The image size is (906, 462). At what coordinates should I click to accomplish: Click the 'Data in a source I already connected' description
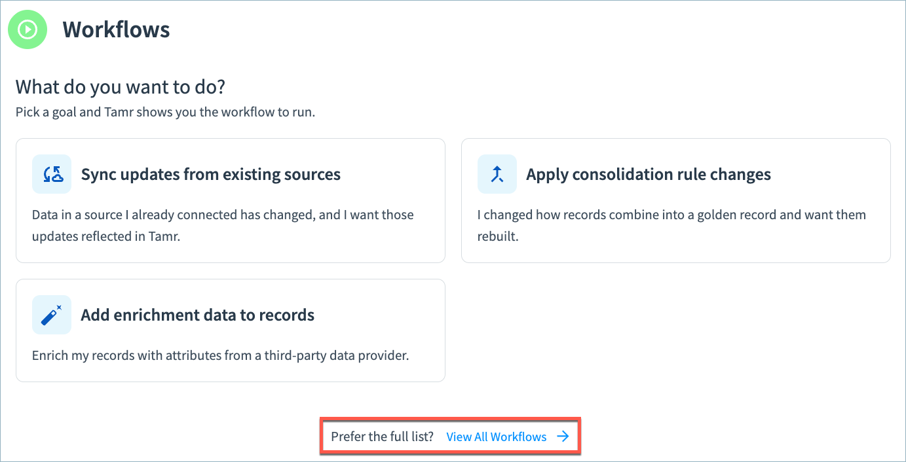click(223, 225)
